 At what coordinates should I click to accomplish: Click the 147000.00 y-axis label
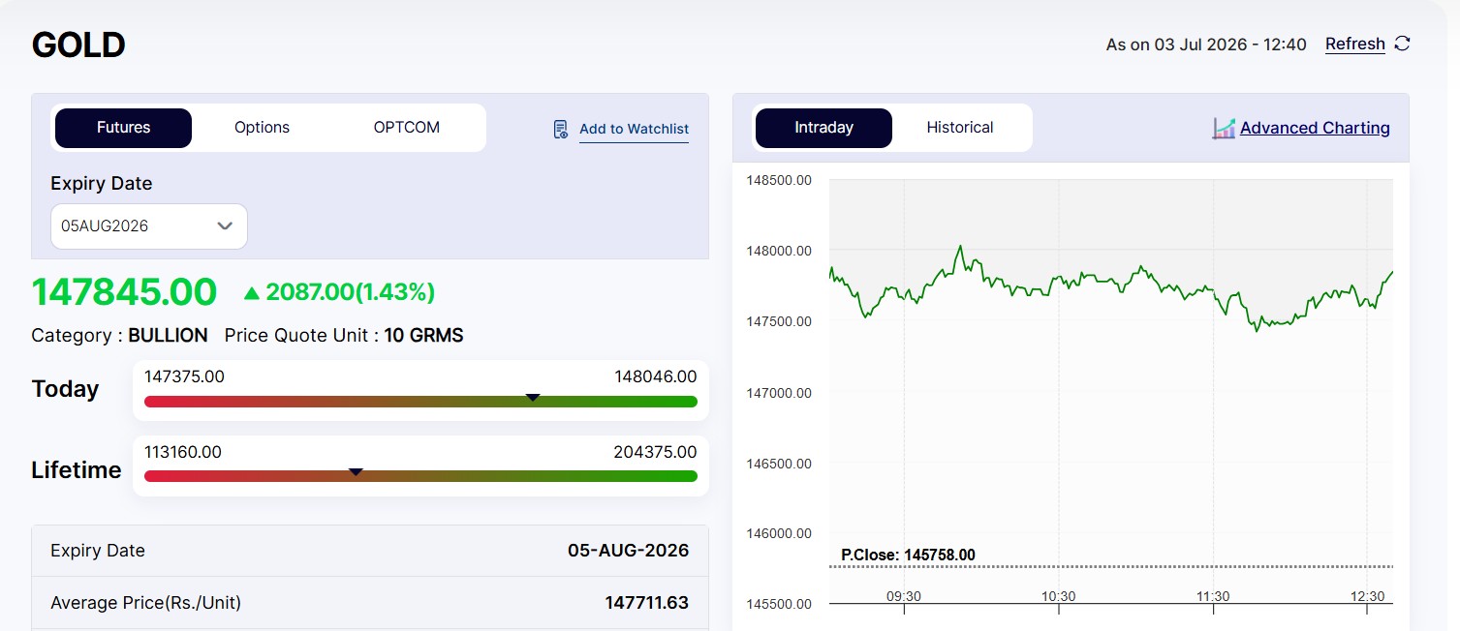click(779, 392)
